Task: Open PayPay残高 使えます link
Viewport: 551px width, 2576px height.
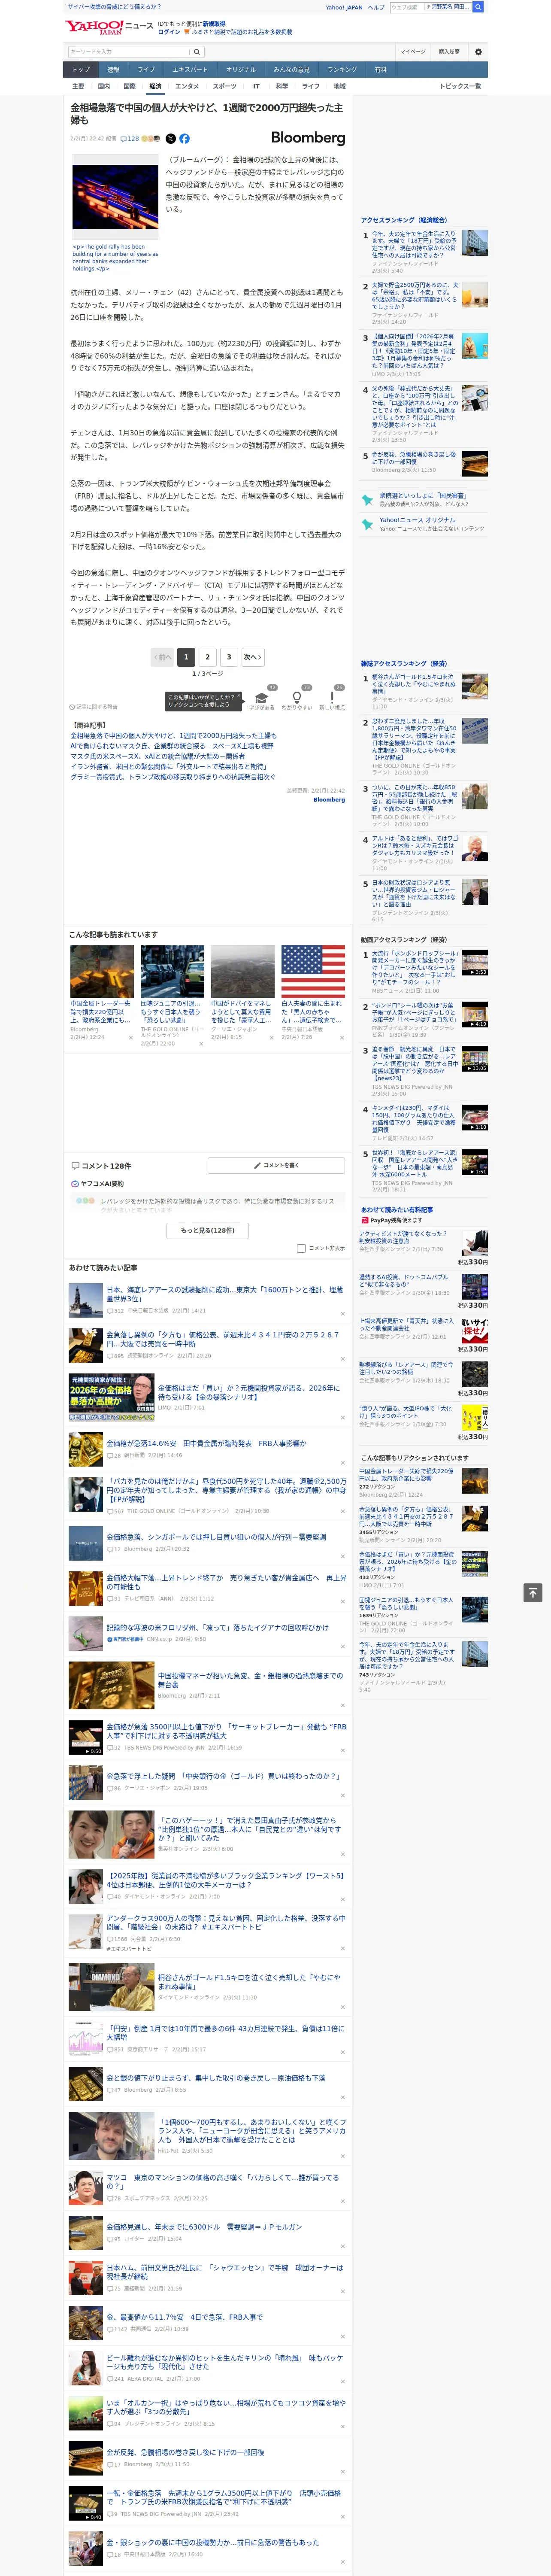Action: click(x=391, y=1220)
